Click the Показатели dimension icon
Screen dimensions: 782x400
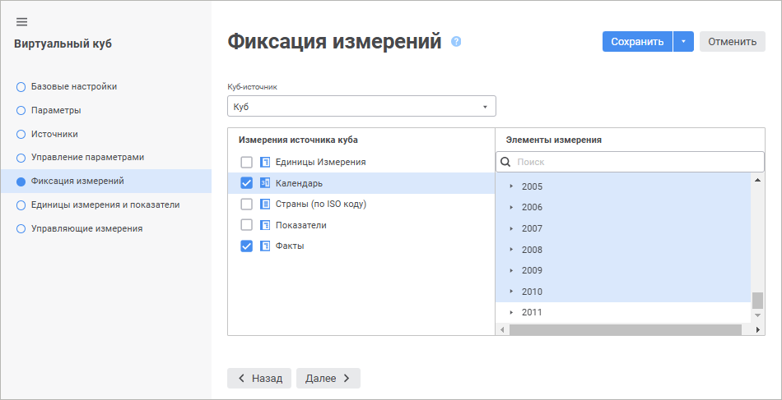tap(265, 225)
